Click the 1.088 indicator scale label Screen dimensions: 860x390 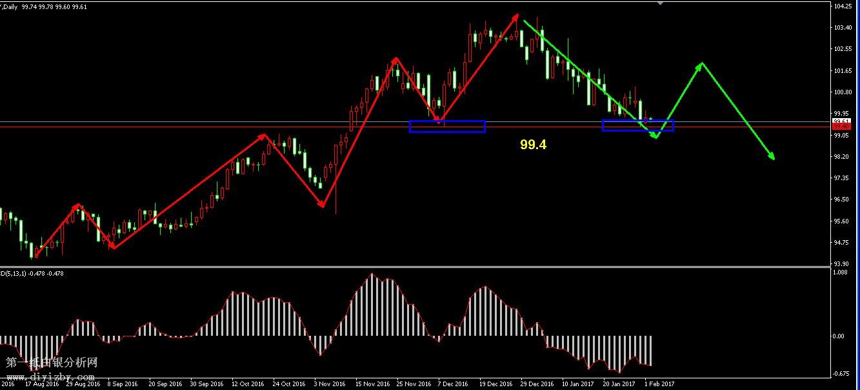[841, 272]
